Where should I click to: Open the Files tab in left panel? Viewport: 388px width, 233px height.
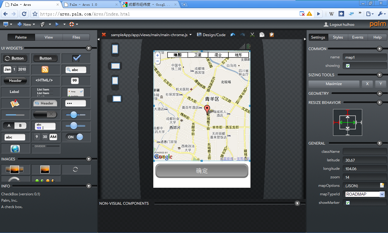coord(76,37)
